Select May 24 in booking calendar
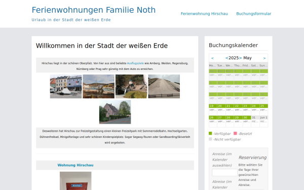 point(255,110)
